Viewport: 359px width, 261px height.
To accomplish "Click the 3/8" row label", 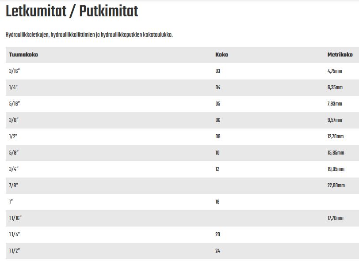I will point(14,120).
